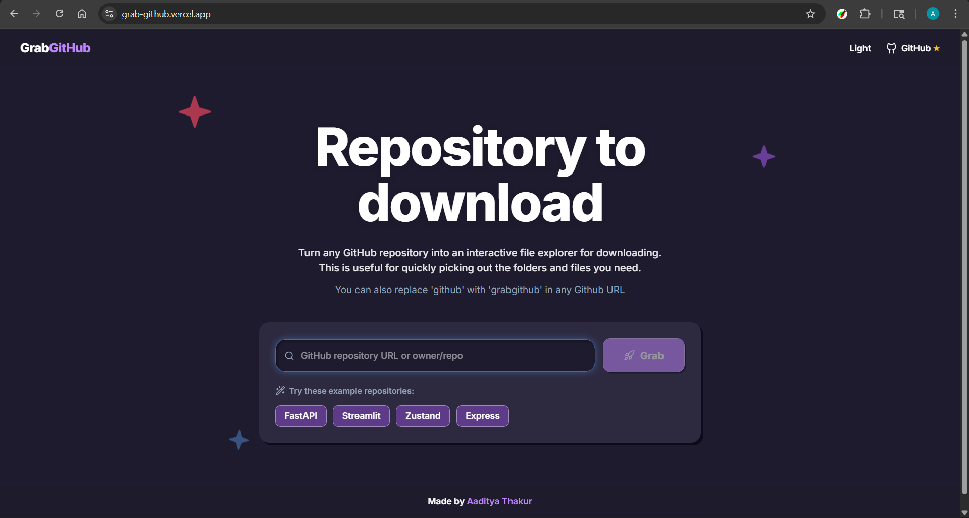The height and width of the screenshot is (518, 969).
Task: Reload the page with the refresh icon
Action: click(59, 14)
